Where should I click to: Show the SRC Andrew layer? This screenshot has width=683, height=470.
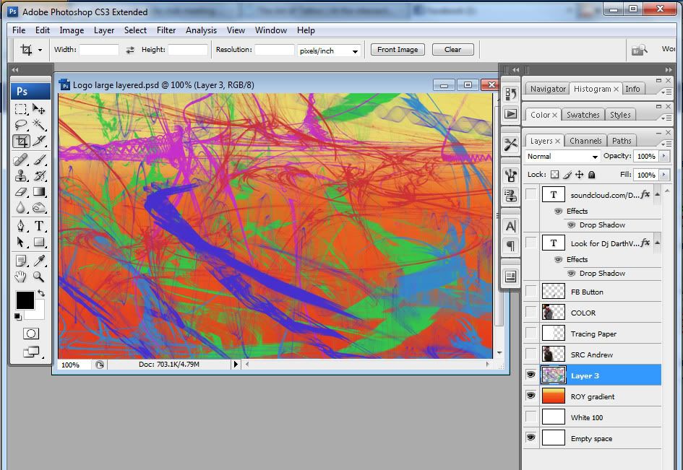(530, 354)
